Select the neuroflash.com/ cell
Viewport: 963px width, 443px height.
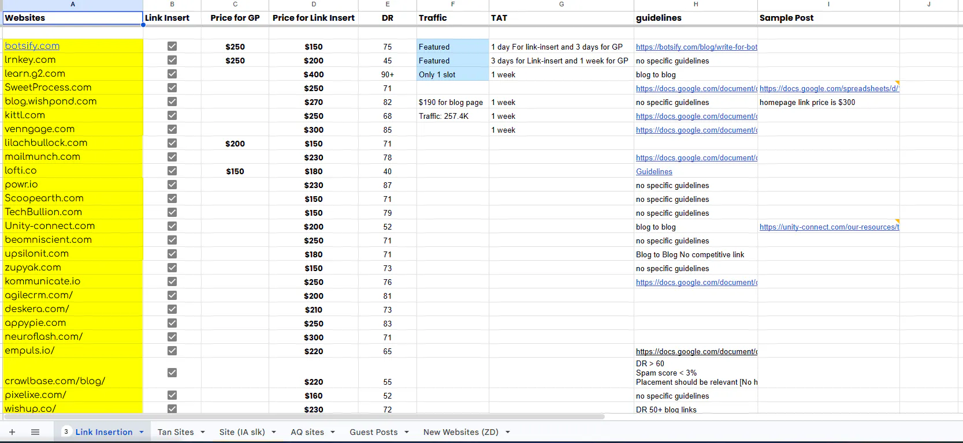coord(72,337)
